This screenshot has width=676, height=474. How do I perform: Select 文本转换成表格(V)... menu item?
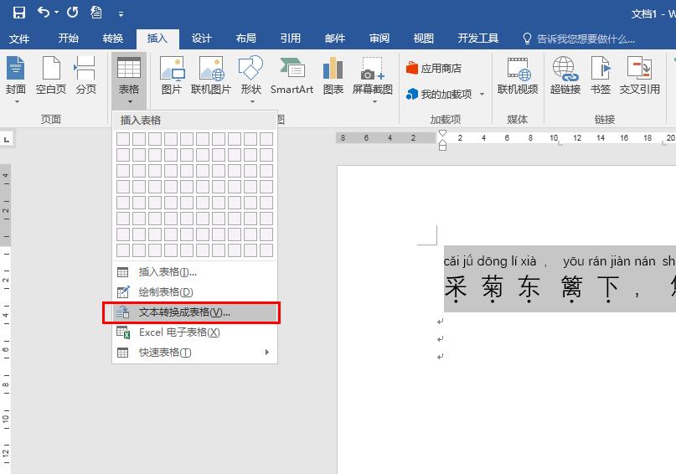point(194,312)
